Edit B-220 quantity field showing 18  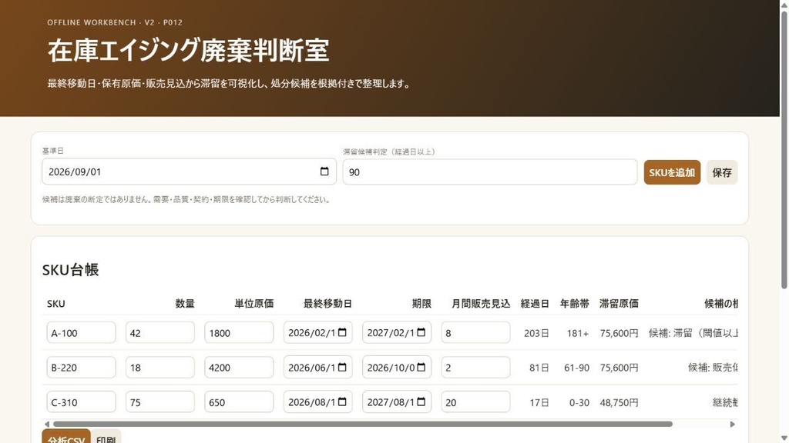coord(160,367)
